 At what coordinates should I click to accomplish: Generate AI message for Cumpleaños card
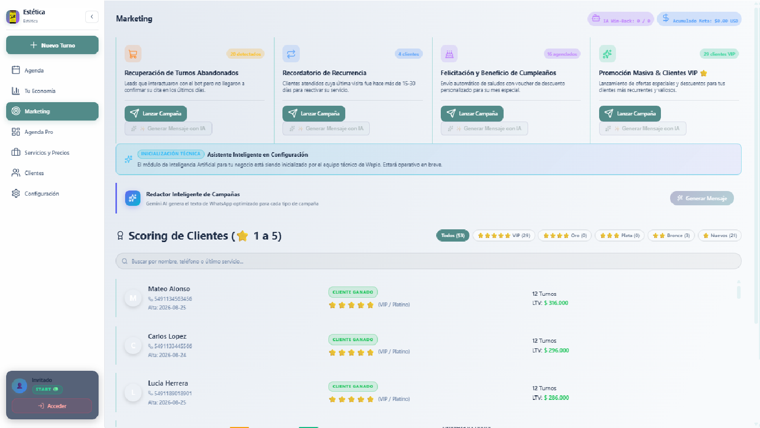click(x=484, y=129)
